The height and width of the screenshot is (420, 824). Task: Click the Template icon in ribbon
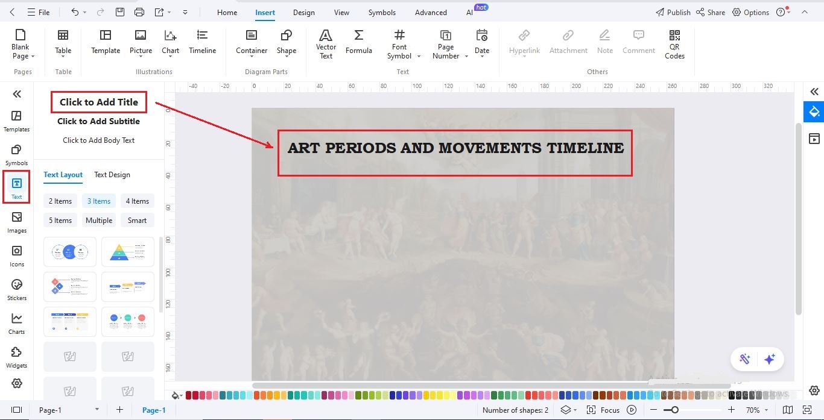(x=106, y=42)
